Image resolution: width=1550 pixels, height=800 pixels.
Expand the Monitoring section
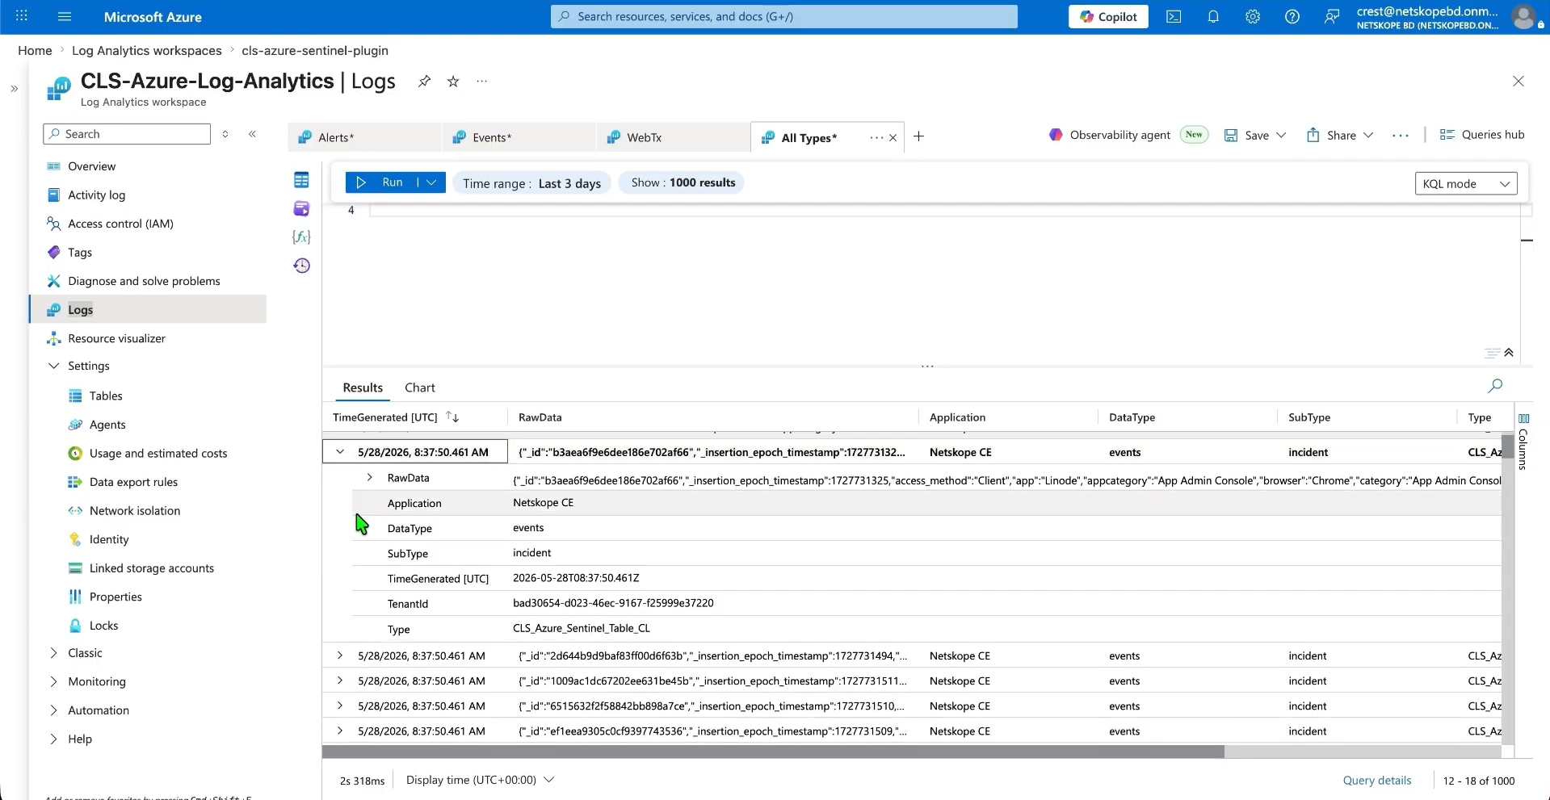click(54, 681)
